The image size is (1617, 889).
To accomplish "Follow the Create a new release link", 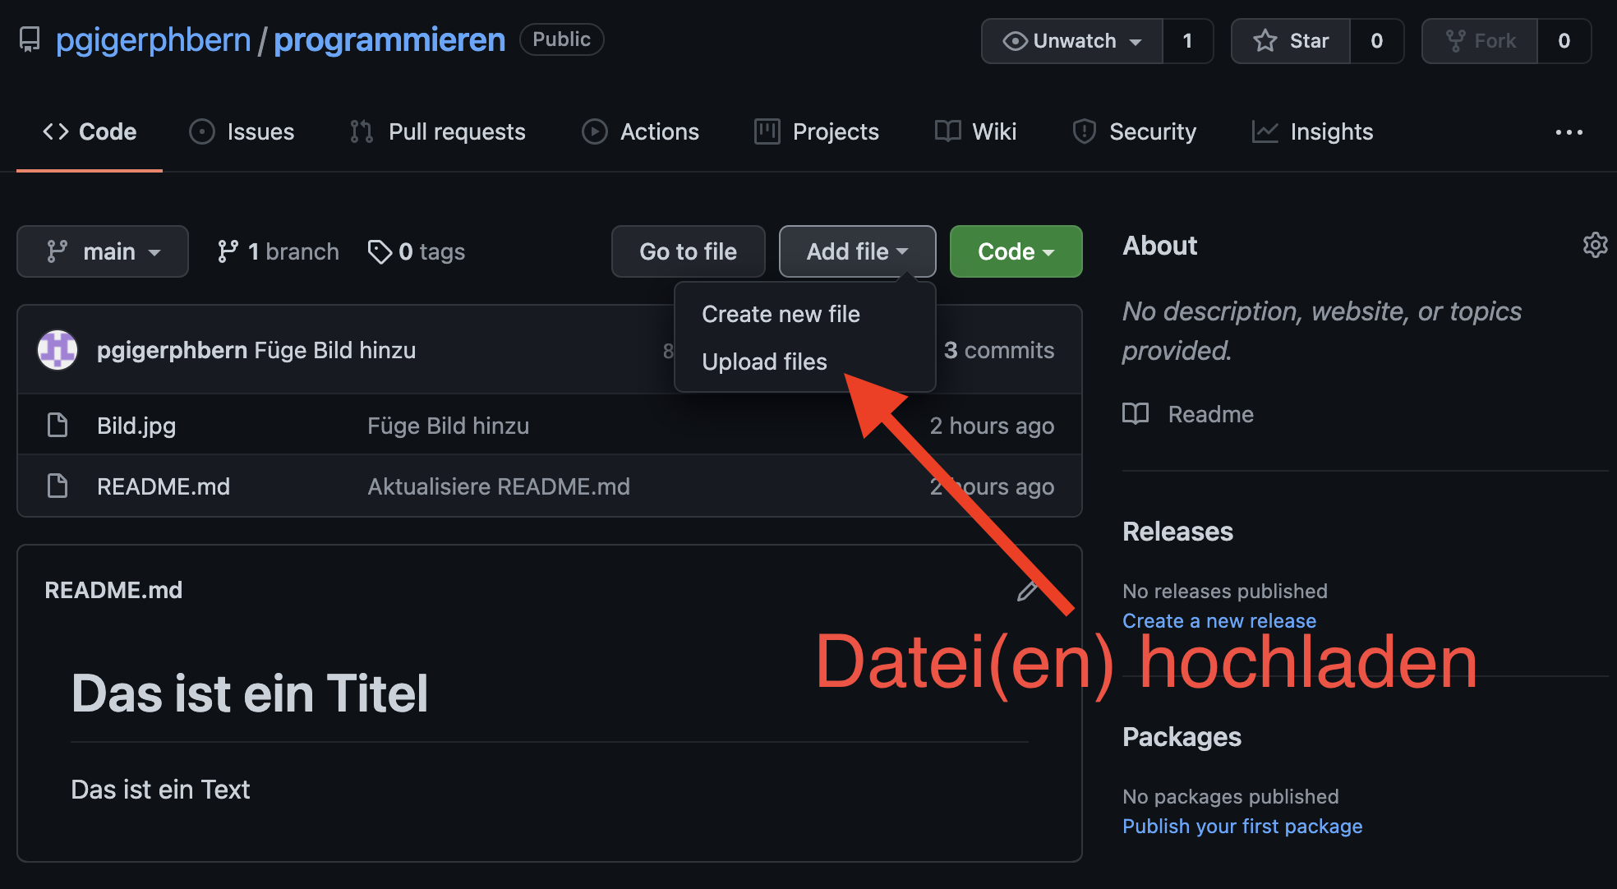I will (1219, 621).
